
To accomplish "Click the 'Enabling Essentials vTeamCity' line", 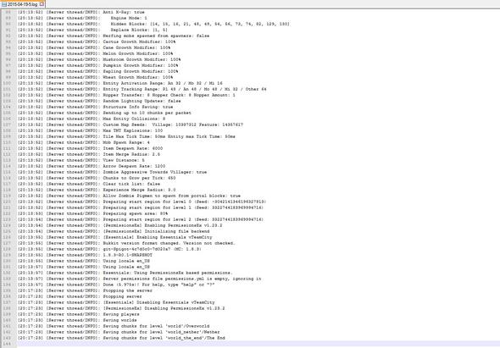I will (114, 237).
